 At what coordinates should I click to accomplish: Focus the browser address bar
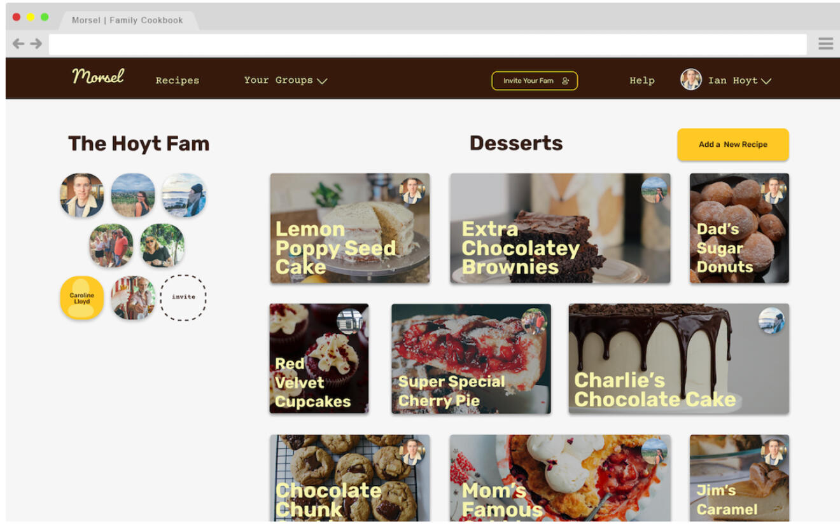[428, 45]
